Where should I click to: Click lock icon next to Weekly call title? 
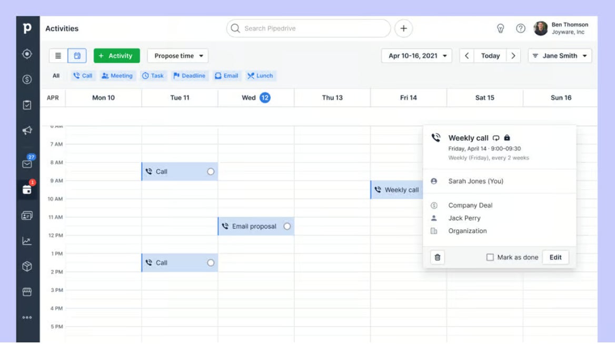[507, 137]
